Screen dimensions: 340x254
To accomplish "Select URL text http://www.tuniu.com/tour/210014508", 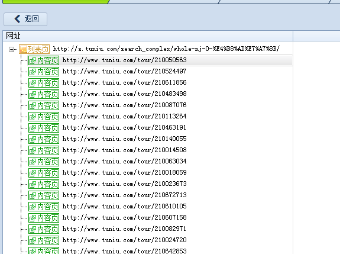I will [124, 150].
